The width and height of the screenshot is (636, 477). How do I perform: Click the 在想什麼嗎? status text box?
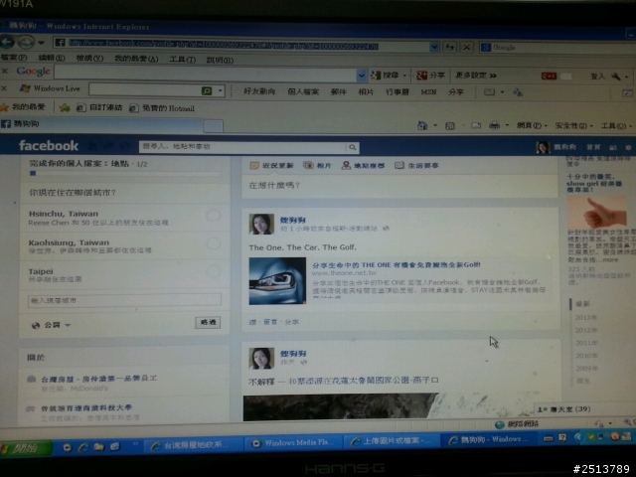[x=399, y=186]
